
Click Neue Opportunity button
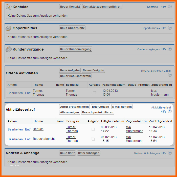72,28
